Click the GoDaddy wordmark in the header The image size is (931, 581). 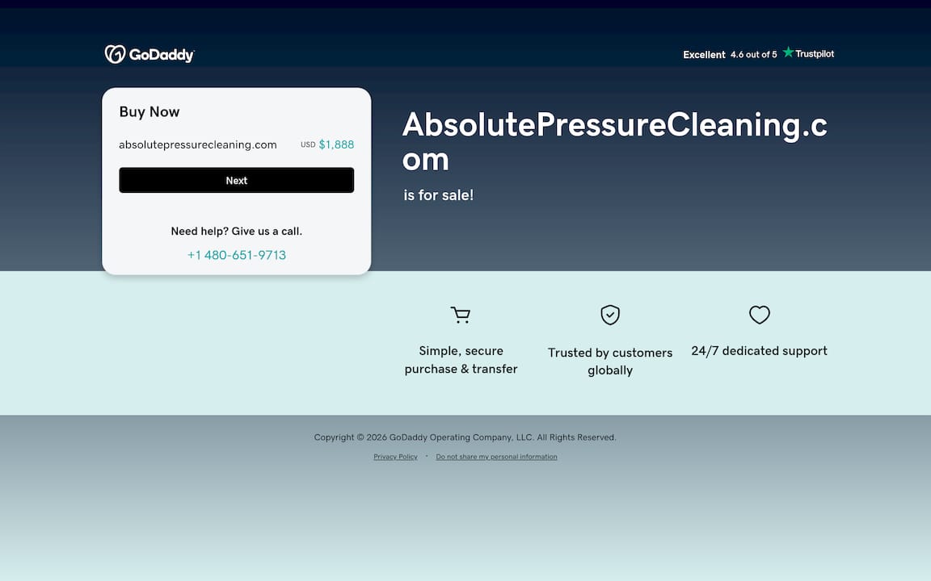pyautogui.click(x=162, y=55)
